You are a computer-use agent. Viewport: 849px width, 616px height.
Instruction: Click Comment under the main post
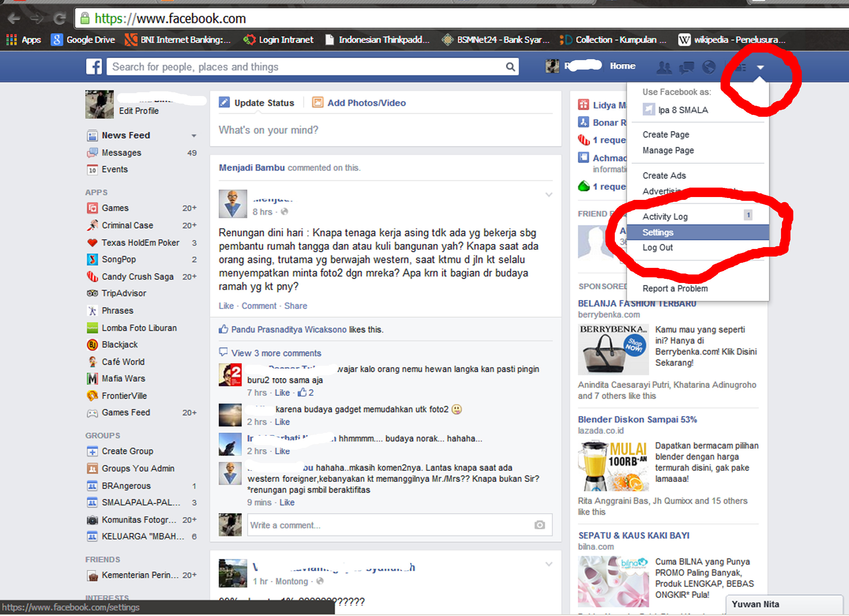[x=259, y=306]
